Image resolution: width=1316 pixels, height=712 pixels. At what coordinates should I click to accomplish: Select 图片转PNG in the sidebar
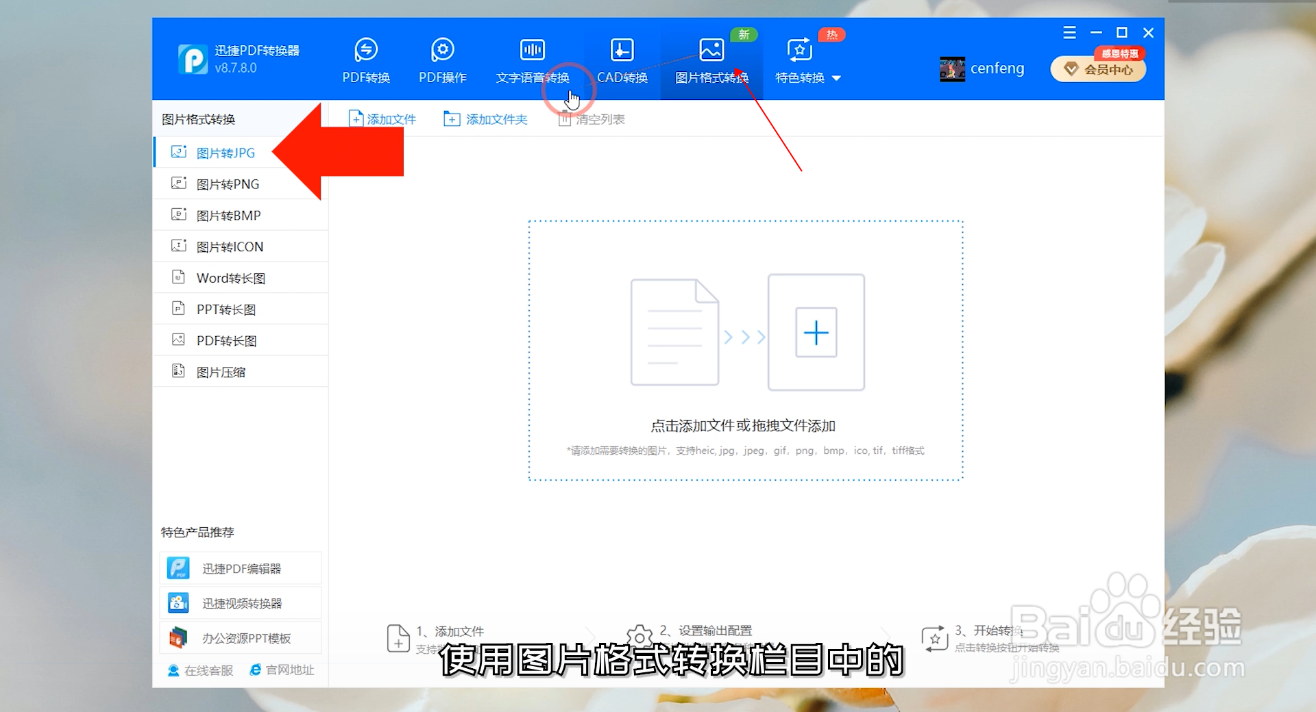(x=240, y=184)
